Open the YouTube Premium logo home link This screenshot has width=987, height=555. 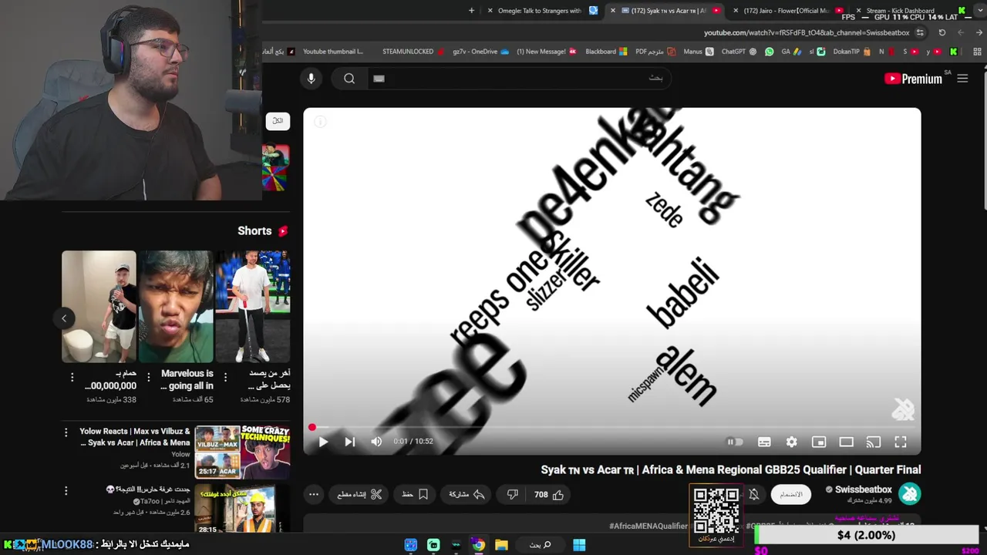point(913,79)
